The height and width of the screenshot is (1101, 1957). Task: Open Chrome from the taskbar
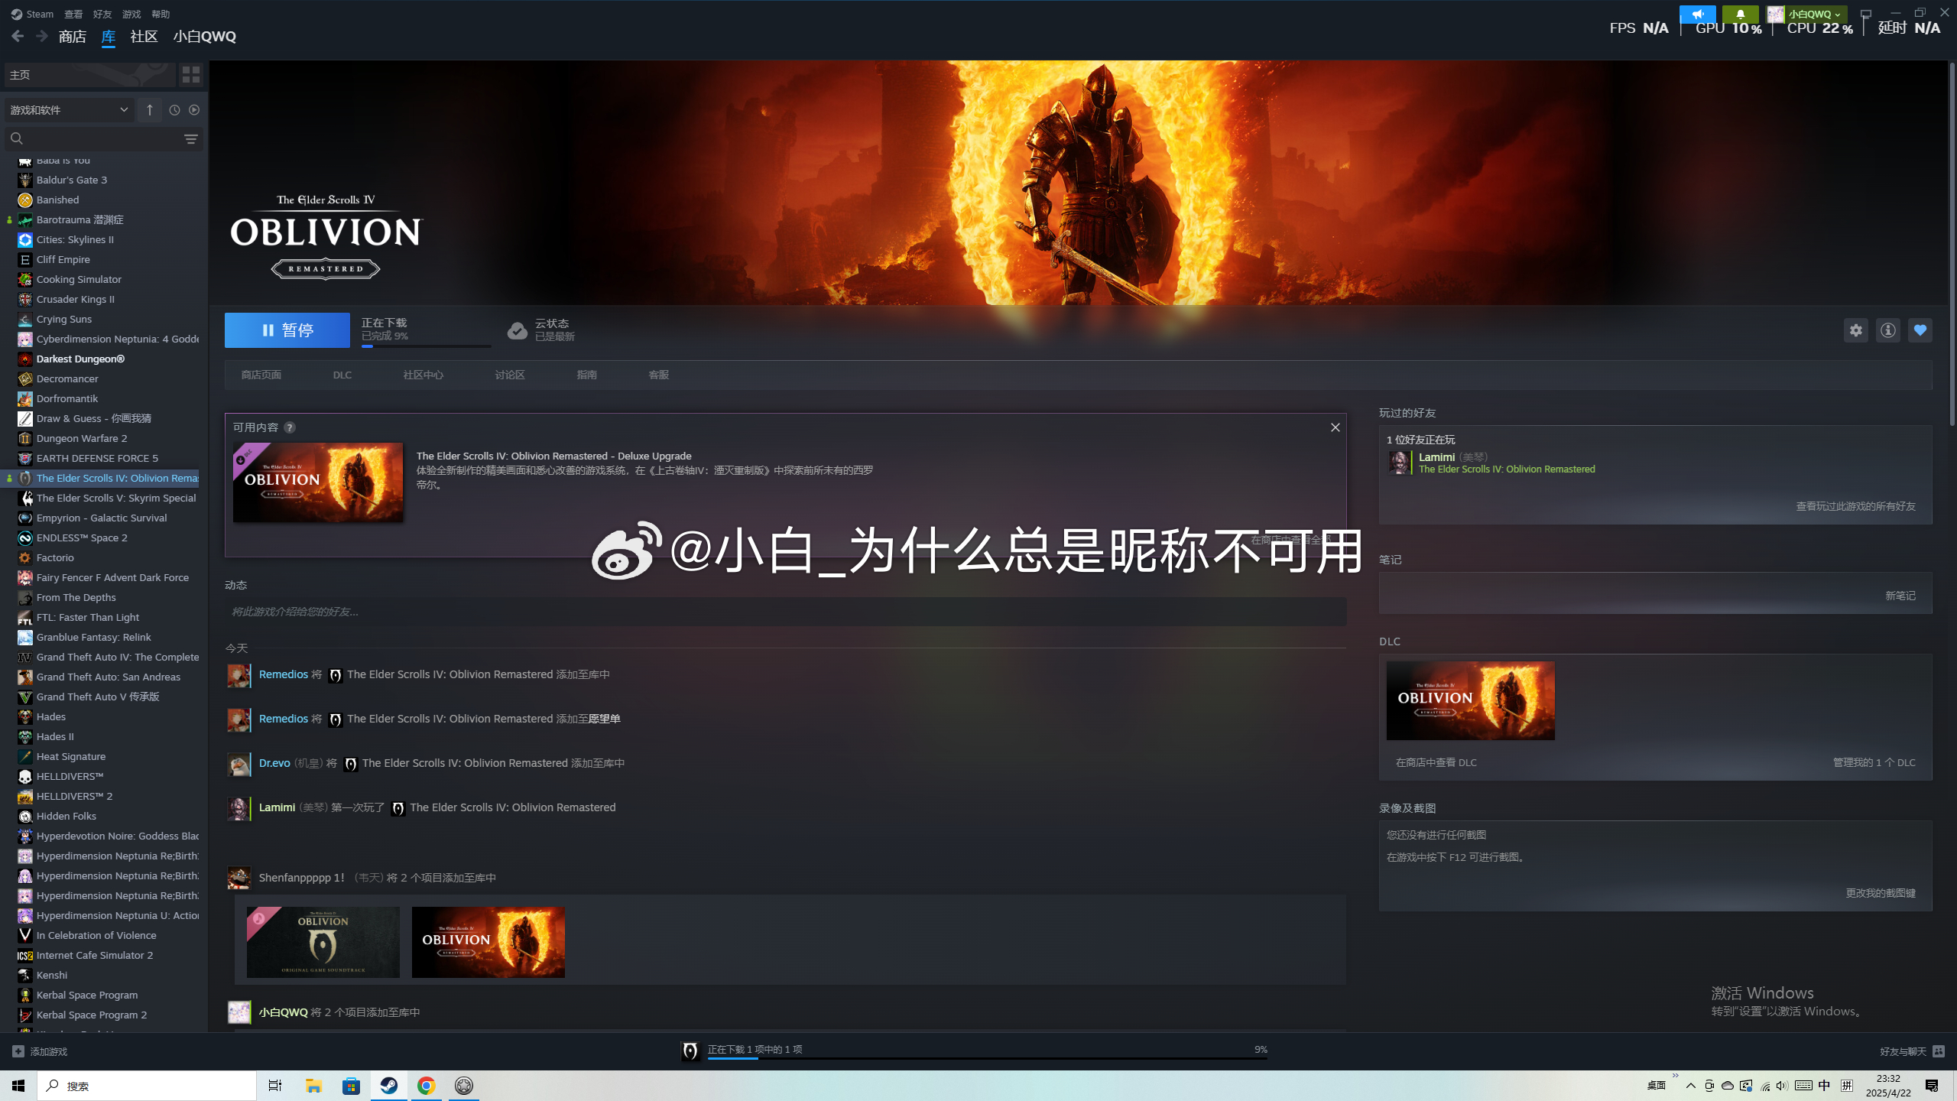[427, 1086]
